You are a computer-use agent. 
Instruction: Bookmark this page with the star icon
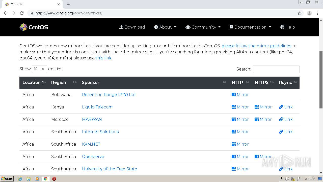pos(299,13)
